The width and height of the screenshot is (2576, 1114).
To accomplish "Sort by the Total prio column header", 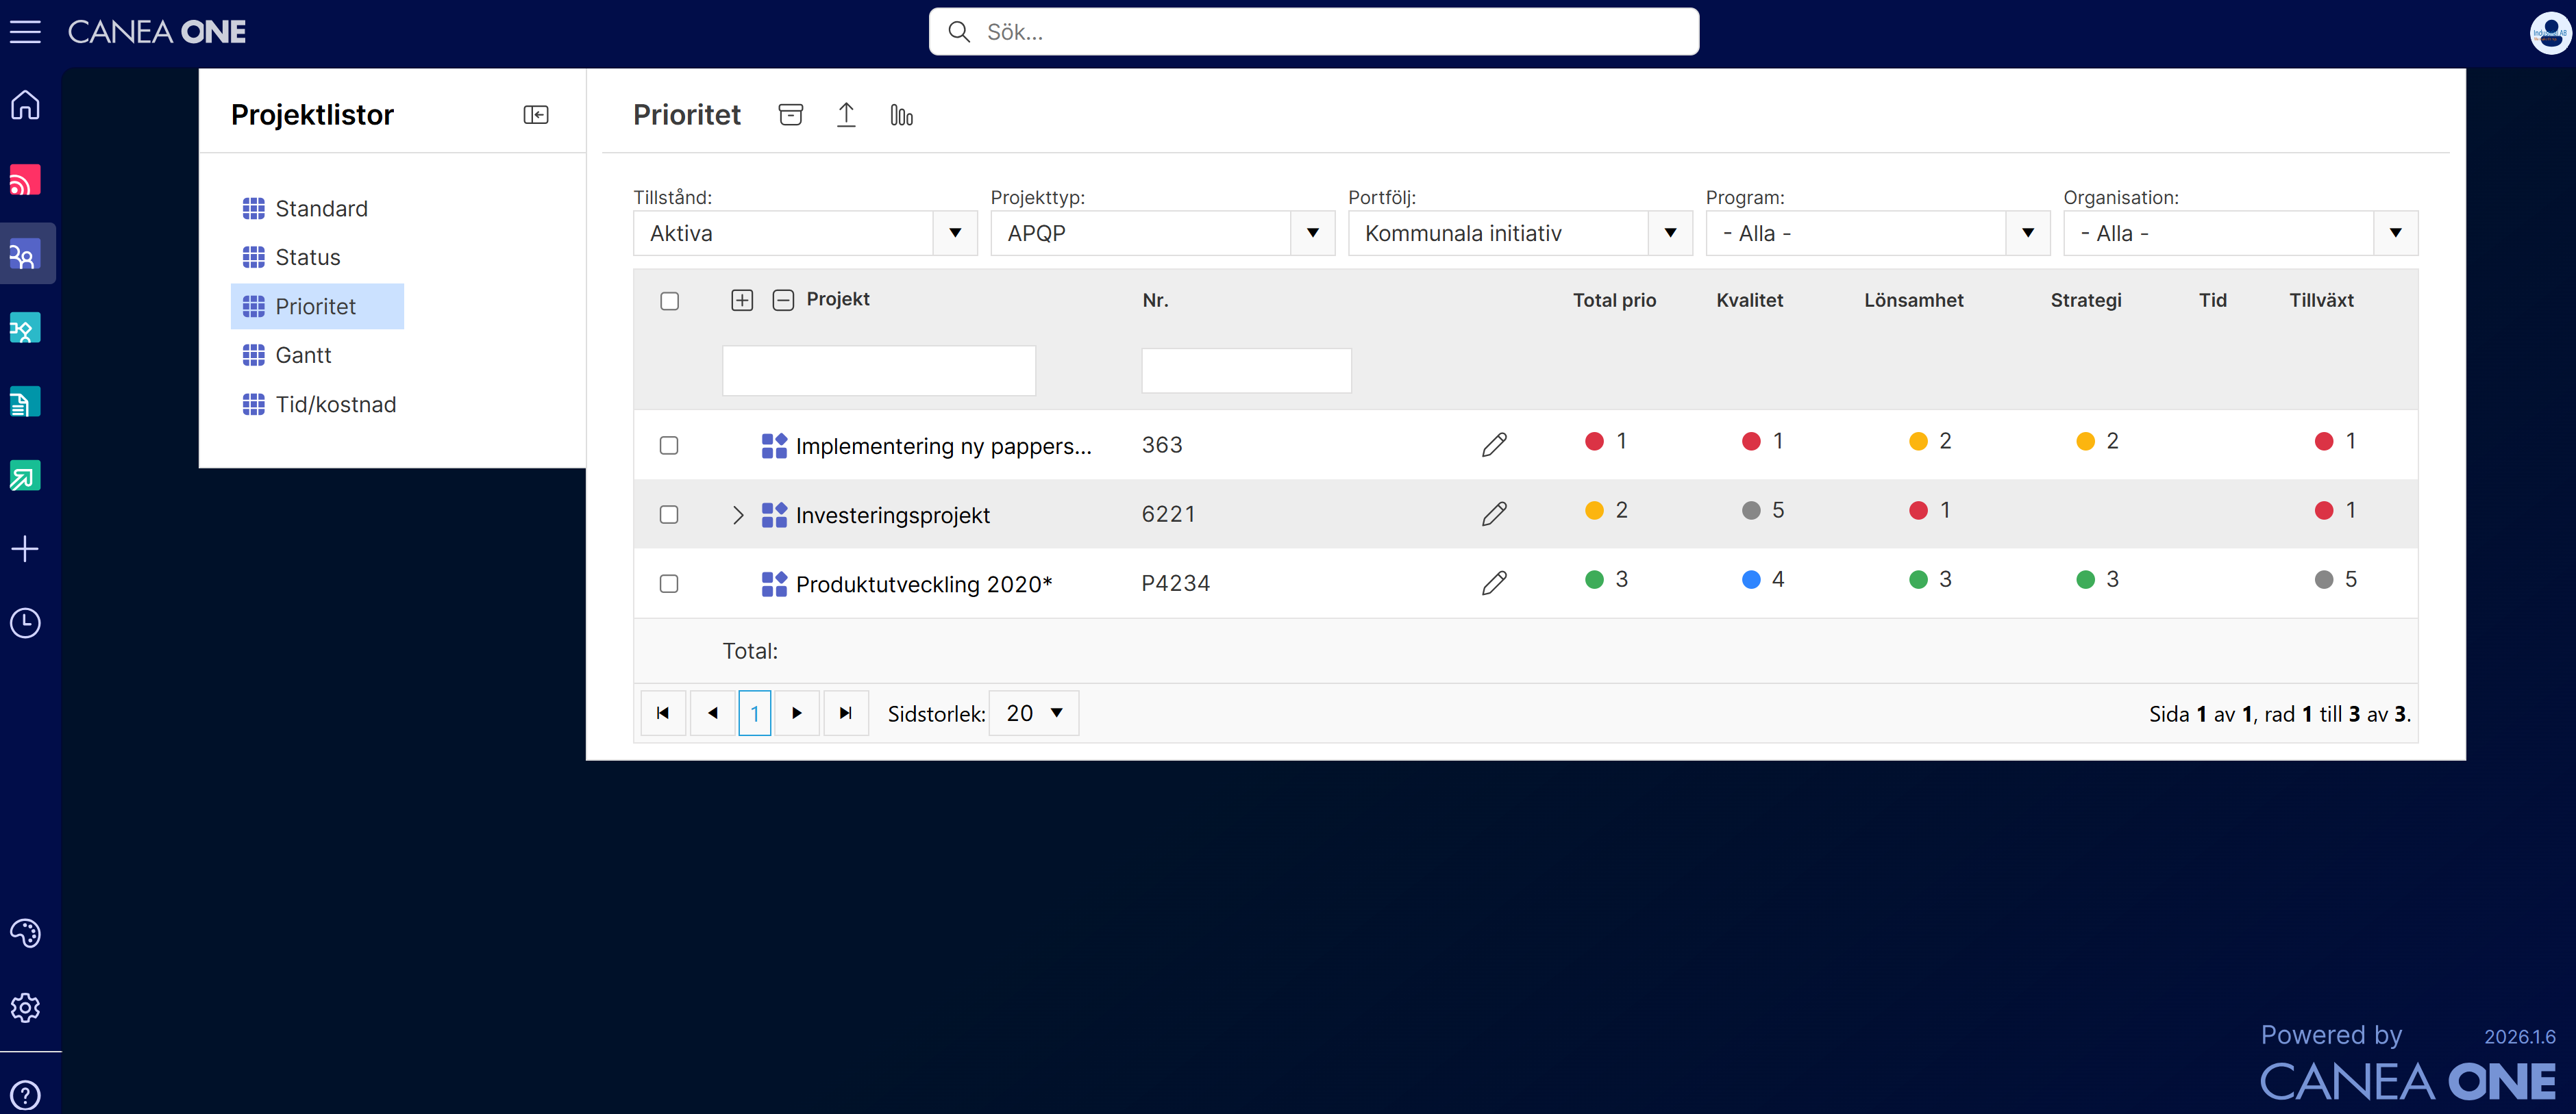I will [x=1614, y=300].
